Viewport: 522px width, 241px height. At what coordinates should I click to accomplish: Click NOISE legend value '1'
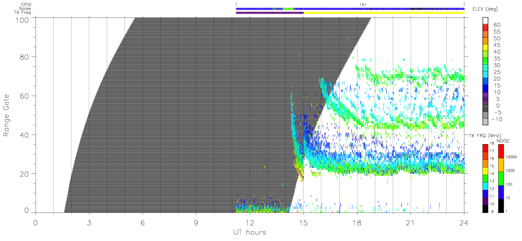point(506,211)
